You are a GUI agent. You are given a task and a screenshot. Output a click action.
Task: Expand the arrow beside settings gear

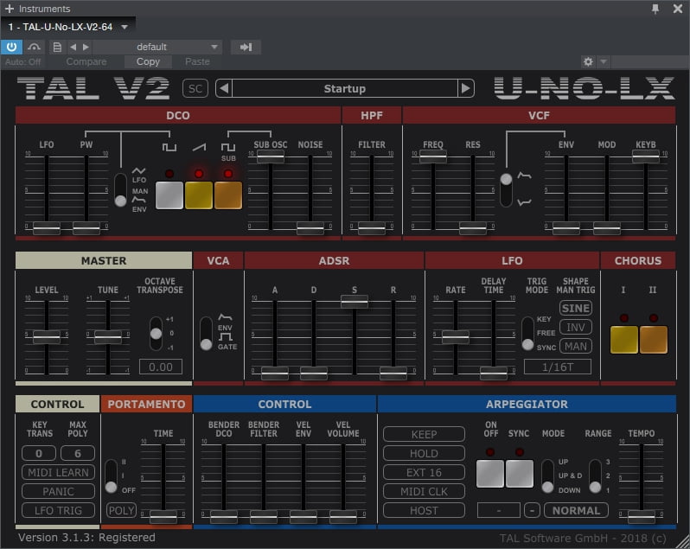point(604,61)
